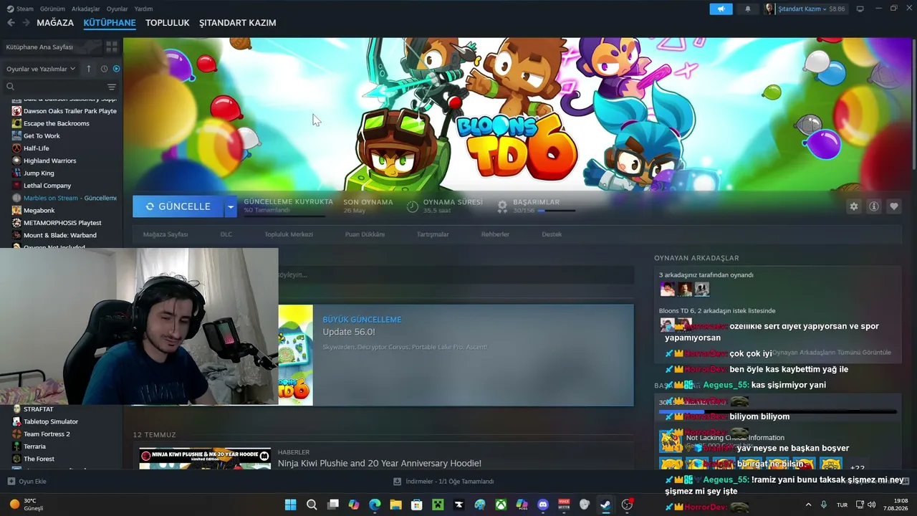Launch Microsoft Edge from the taskbar

pos(375,505)
